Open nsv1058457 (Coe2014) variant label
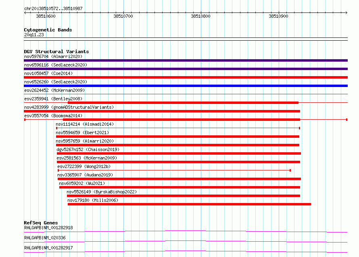The height and width of the screenshot is (257, 359). (48, 73)
